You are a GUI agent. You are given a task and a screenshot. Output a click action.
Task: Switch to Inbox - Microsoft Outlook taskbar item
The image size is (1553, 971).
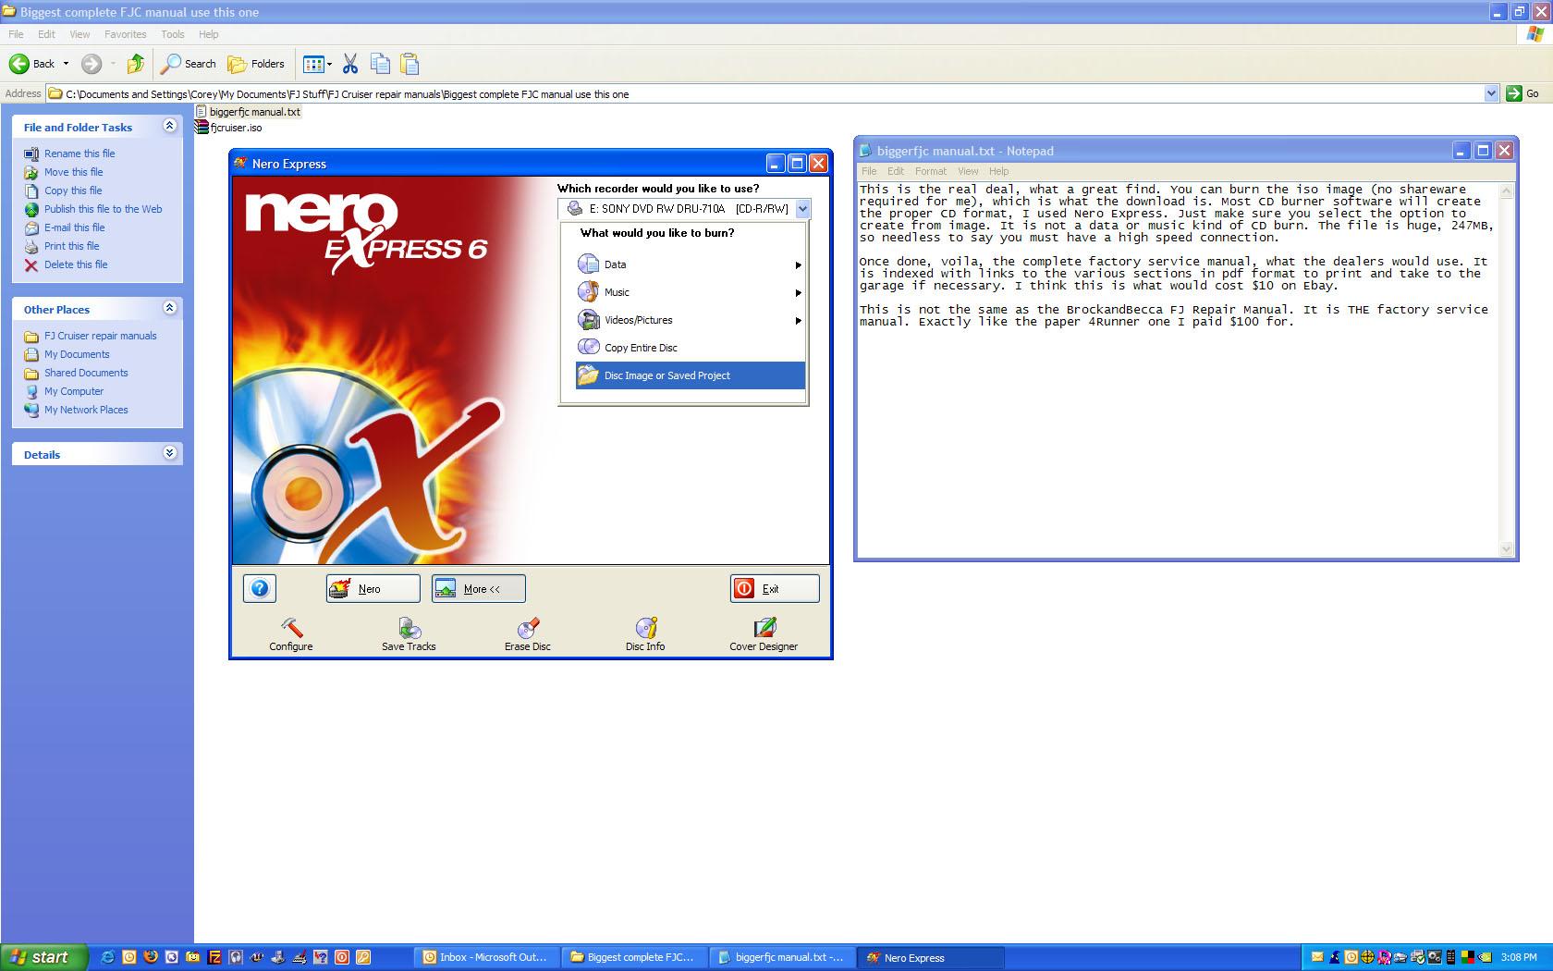pos(485,957)
